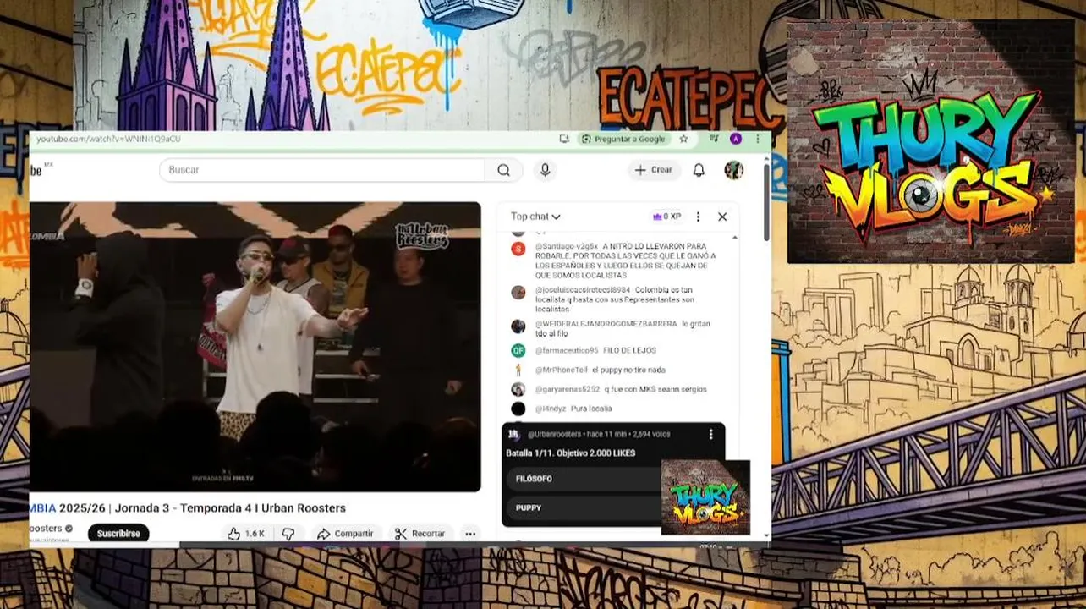Expand the Top chat dropdown
1086x609 pixels.
[x=535, y=217]
